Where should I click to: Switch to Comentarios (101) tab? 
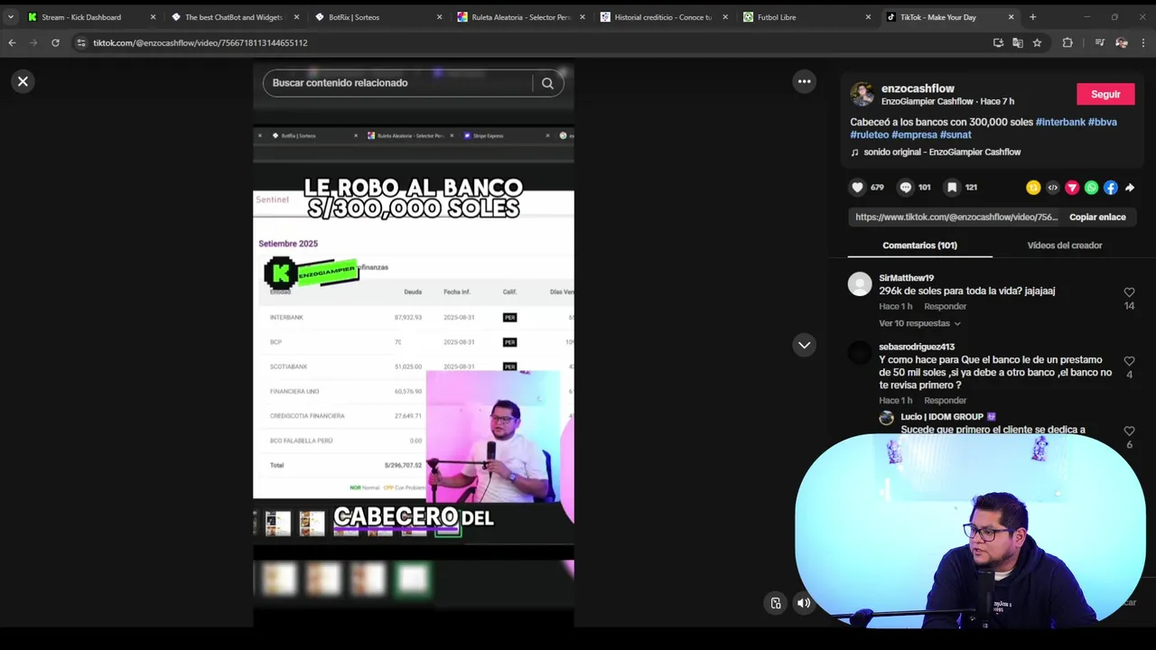click(x=919, y=246)
